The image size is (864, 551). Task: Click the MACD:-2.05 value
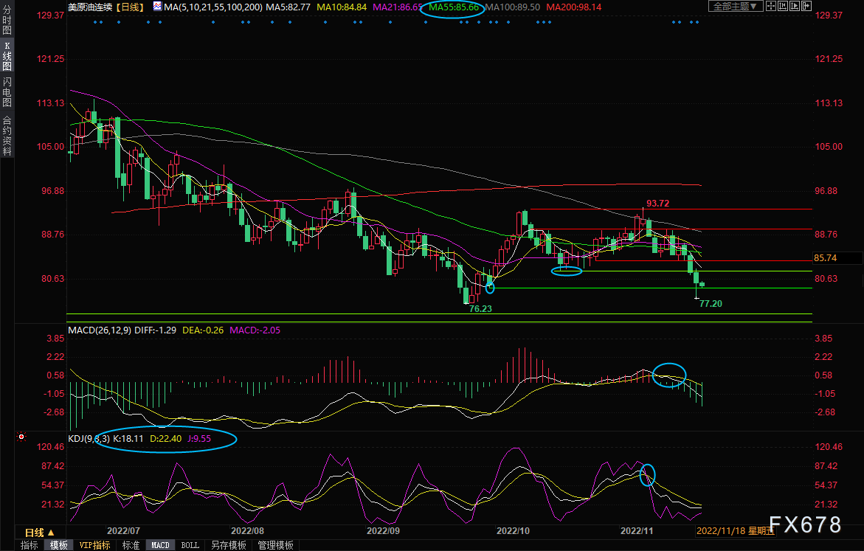(x=255, y=330)
